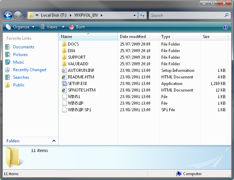The image size is (234, 180).
Task: Select the SETUP.EXE file name
Action: pos(78,84)
